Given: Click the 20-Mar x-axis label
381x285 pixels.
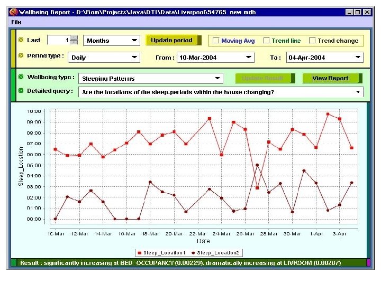Looking at the screenshot, I should coord(174,234).
